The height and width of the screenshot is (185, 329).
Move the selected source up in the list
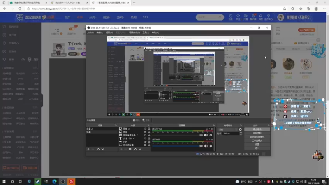point(136,149)
